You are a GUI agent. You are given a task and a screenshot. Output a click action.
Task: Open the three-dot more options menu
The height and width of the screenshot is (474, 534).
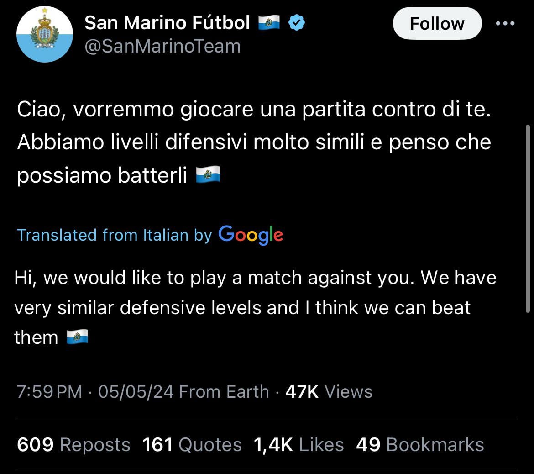[x=505, y=23]
